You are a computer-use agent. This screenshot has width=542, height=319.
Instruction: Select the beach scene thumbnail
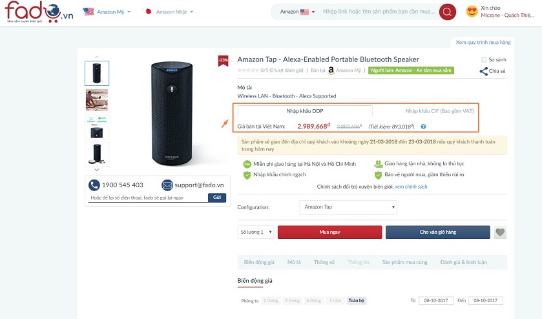97,100
